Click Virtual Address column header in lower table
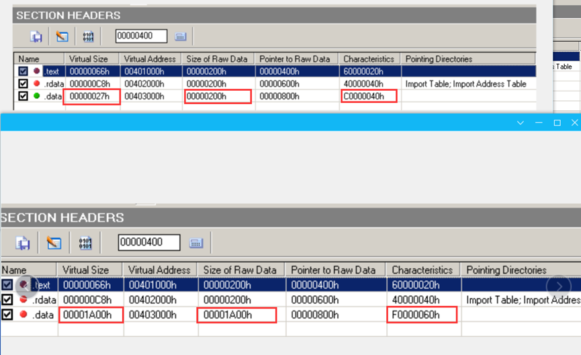The image size is (581, 355). [160, 270]
